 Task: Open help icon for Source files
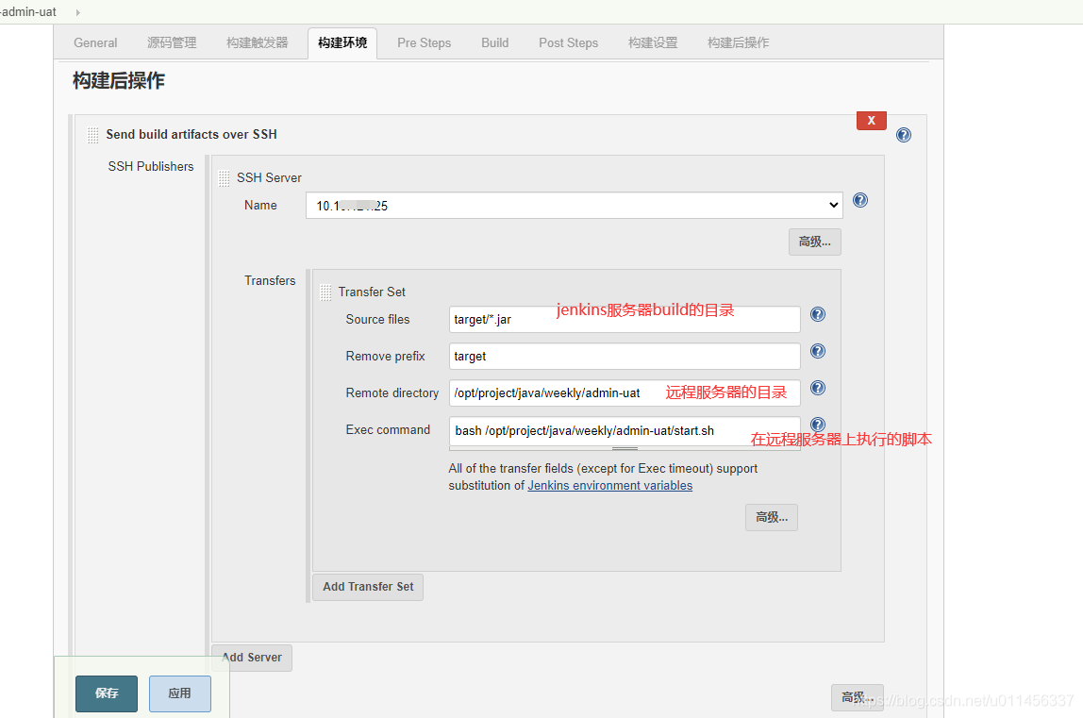tap(818, 314)
